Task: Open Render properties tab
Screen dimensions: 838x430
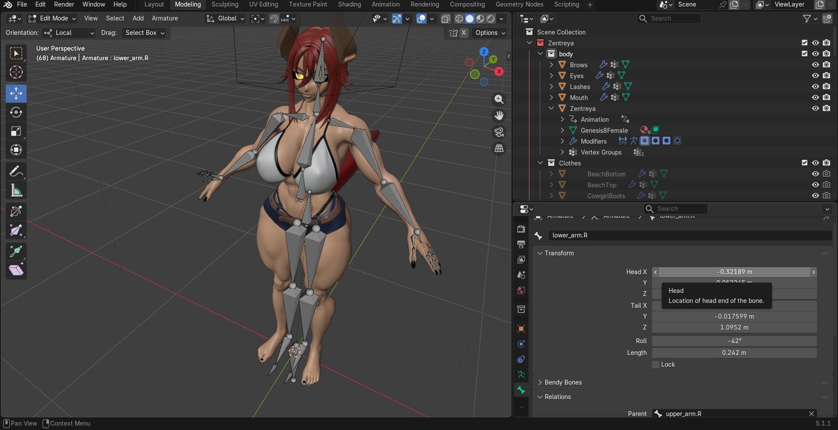Action: (x=521, y=229)
